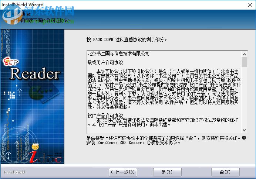Click the license agreement text box
Viewport: 256px width, 179px height.
tap(167, 92)
